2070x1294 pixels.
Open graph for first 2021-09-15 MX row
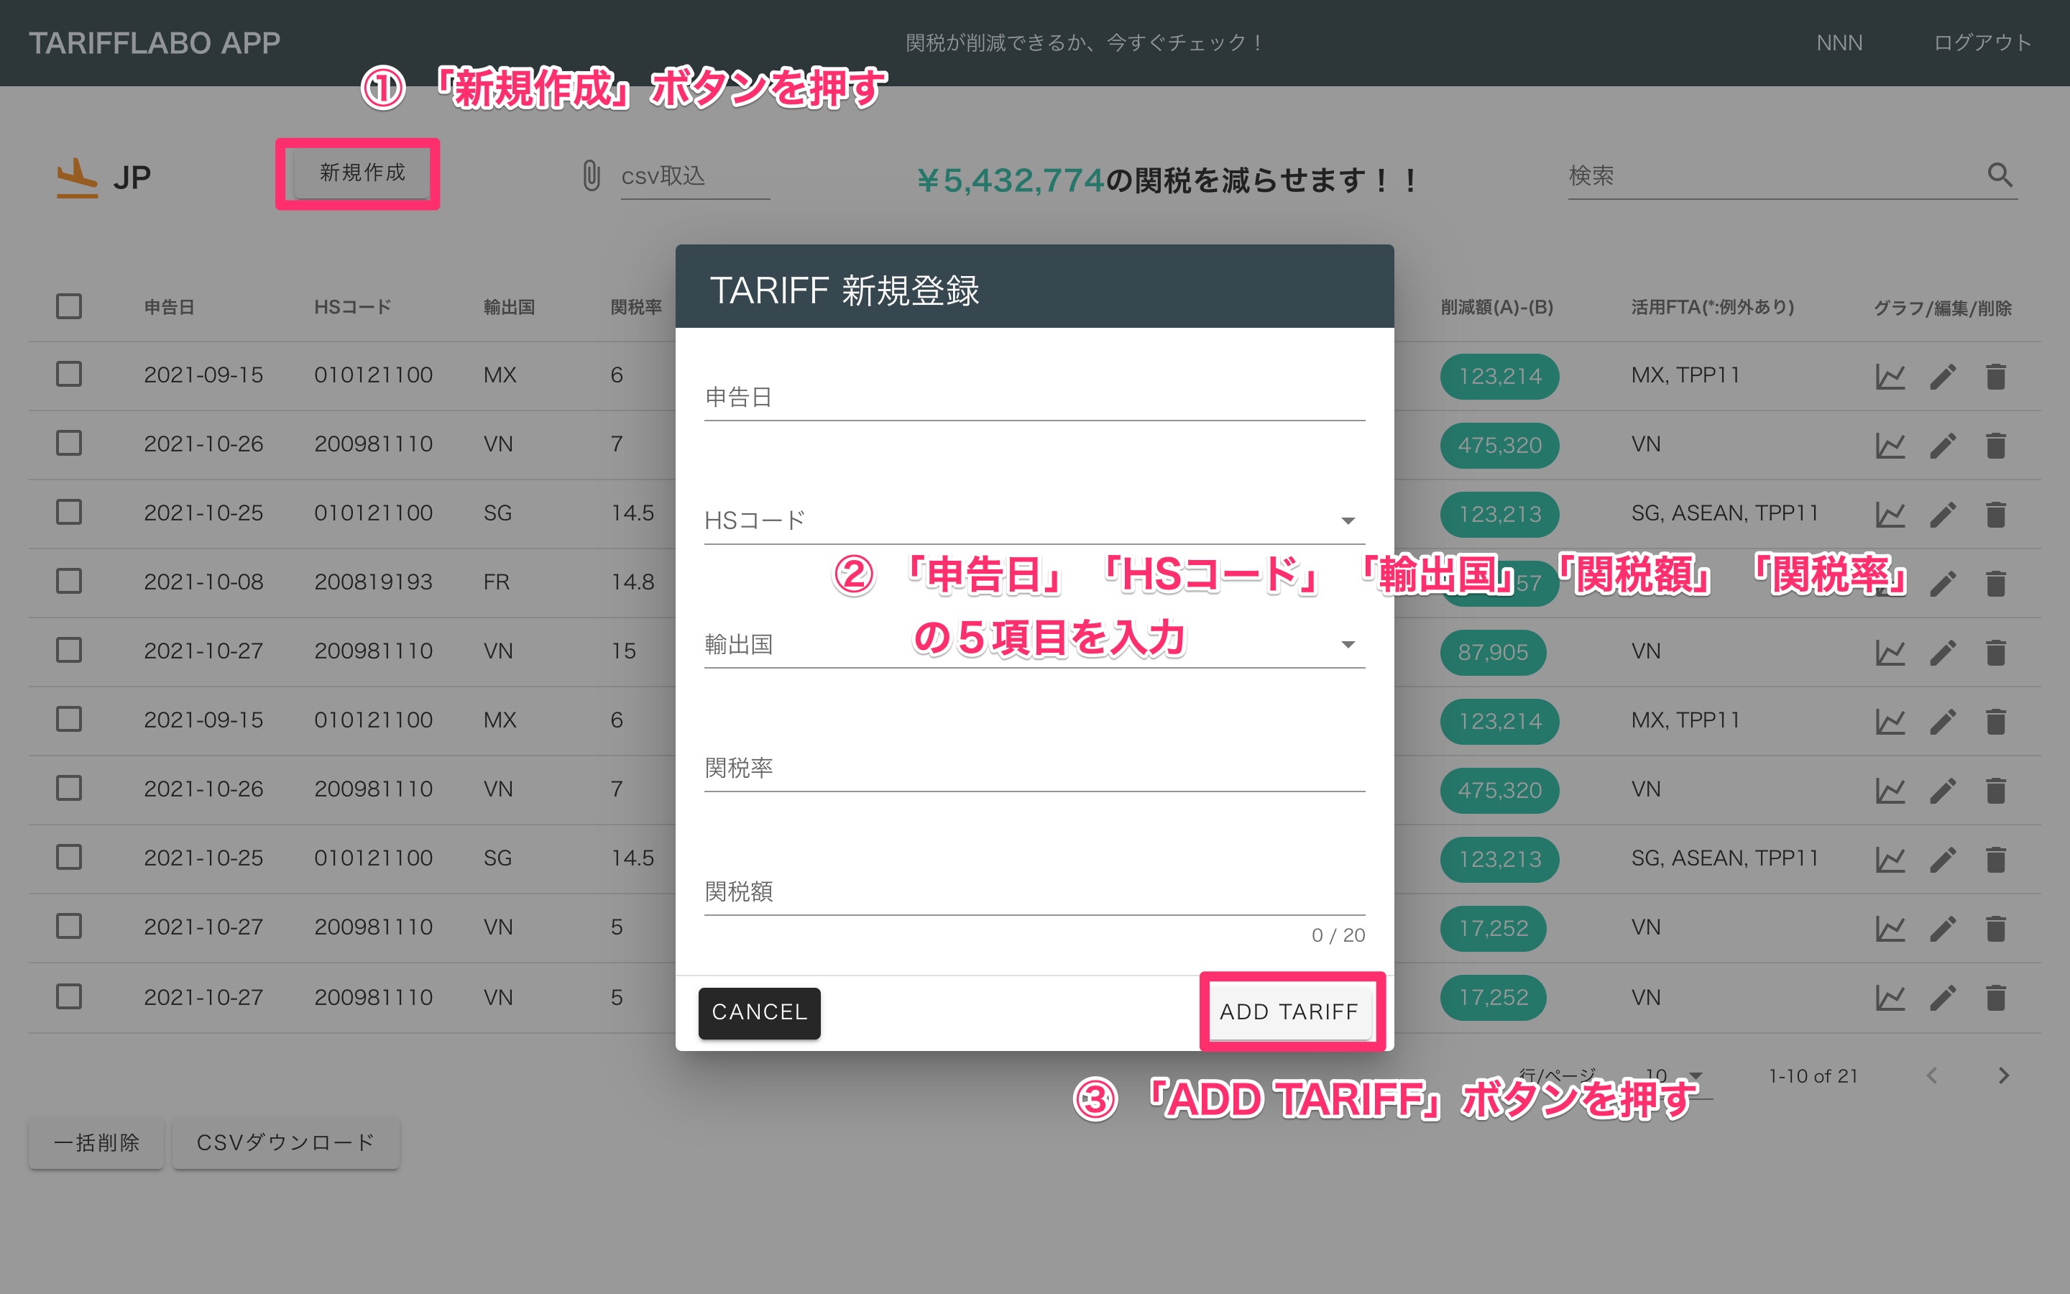coord(1890,377)
